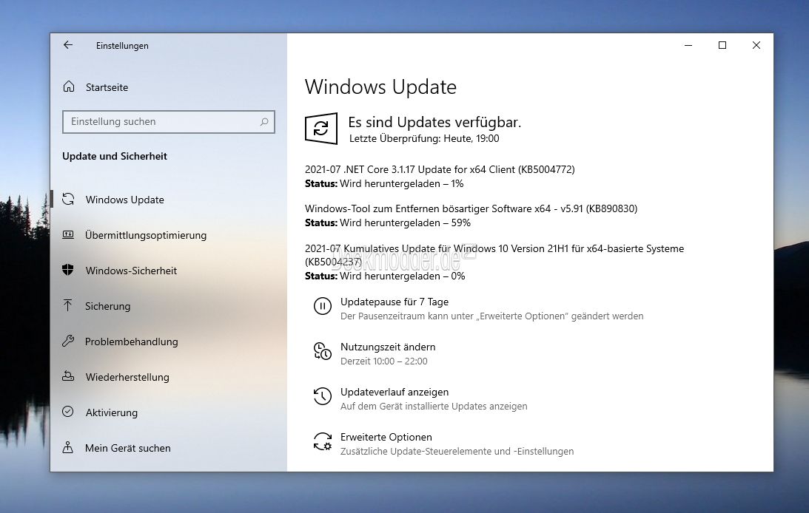Focus the Einstellung suchen search field
Image resolution: width=809 pixels, height=513 pixels.
coord(169,121)
